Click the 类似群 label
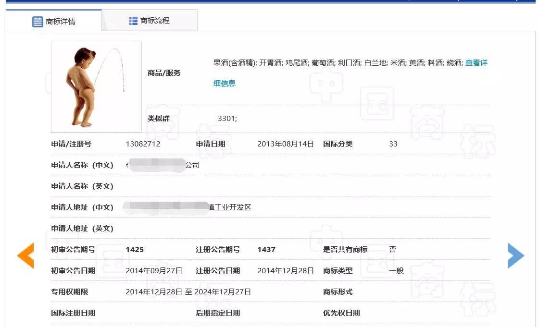 [159, 119]
